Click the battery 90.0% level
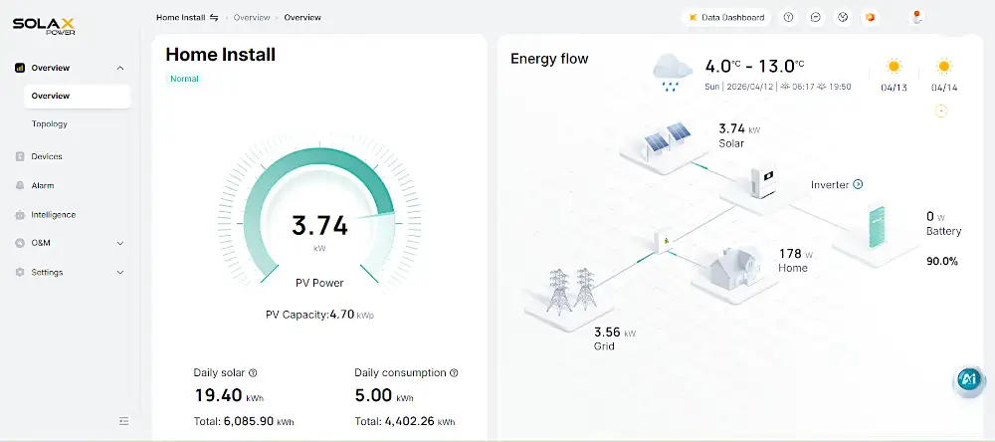The image size is (995, 442). [x=941, y=261]
